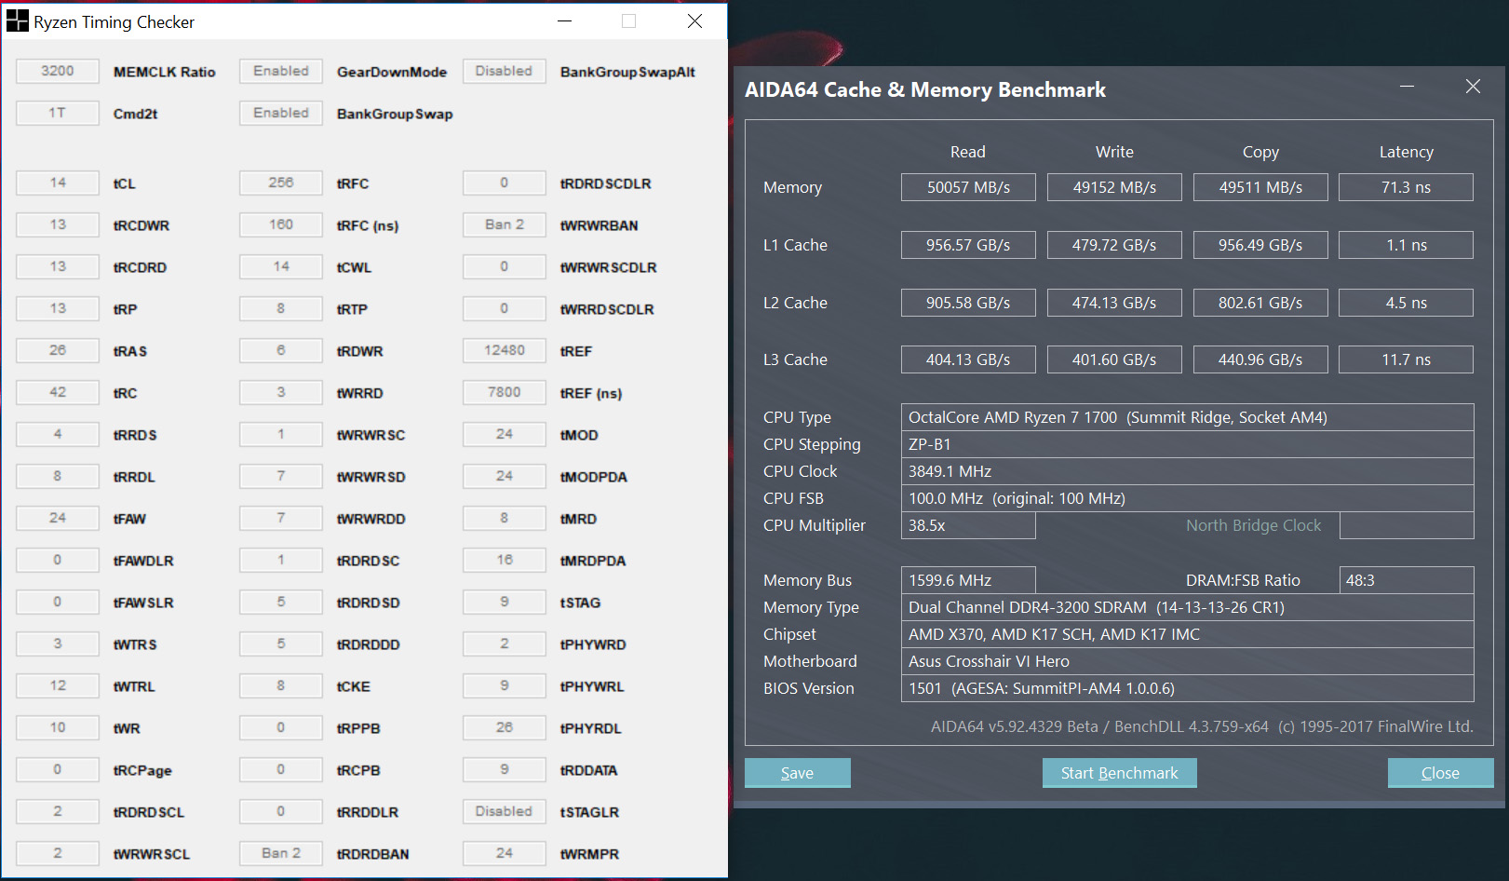Click the tRFC (ns) value 160
The width and height of the screenshot is (1509, 881).
click(x=281, y=224)
